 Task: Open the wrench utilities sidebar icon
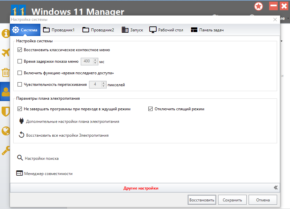6,151
